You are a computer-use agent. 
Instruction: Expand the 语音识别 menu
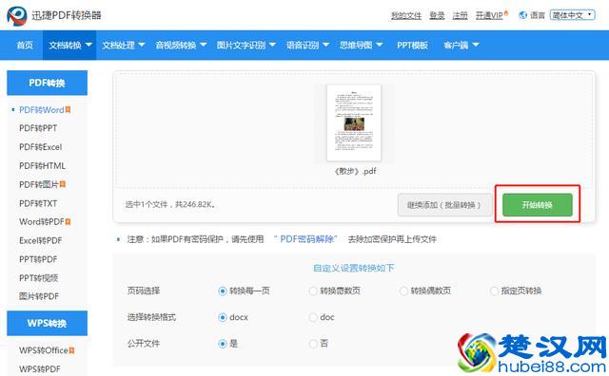[307, 45]
